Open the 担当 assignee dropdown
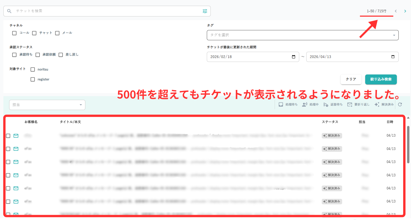The height and width of the screenshot is (220, 411). tap(47, 105)
